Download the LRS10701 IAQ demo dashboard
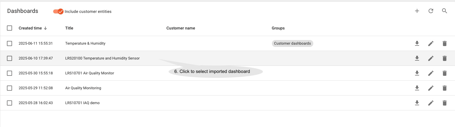The image size is (455, 127). coord(417,103)
